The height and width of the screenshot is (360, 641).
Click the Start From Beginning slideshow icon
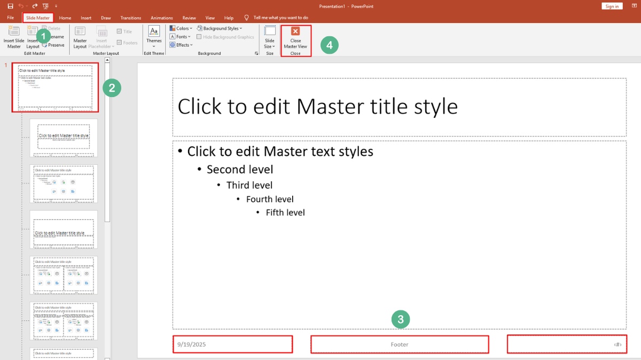(x=45, y=6)
